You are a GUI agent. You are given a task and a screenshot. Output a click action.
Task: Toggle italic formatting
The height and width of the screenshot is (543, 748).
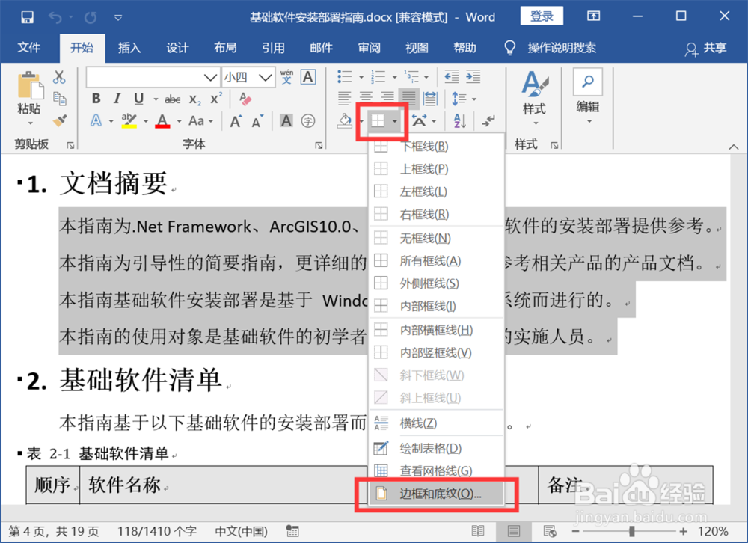[117, 98]
